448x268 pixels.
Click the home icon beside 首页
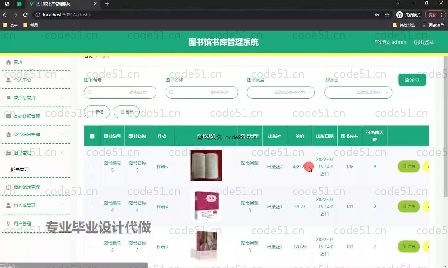[x=8, y=62]
